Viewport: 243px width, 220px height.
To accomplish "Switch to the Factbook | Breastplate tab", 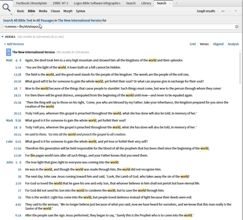I will (x=31, y=3).
